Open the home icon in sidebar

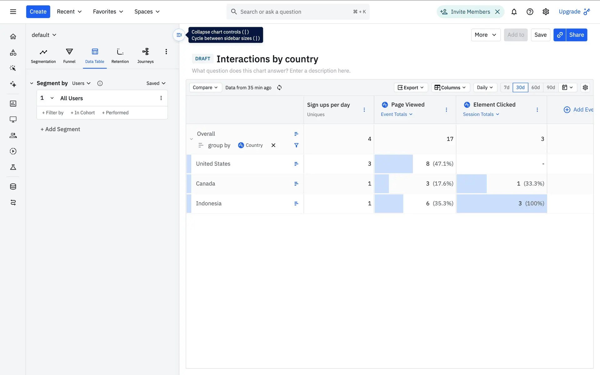pyautogui.click(x=13, y=37)
